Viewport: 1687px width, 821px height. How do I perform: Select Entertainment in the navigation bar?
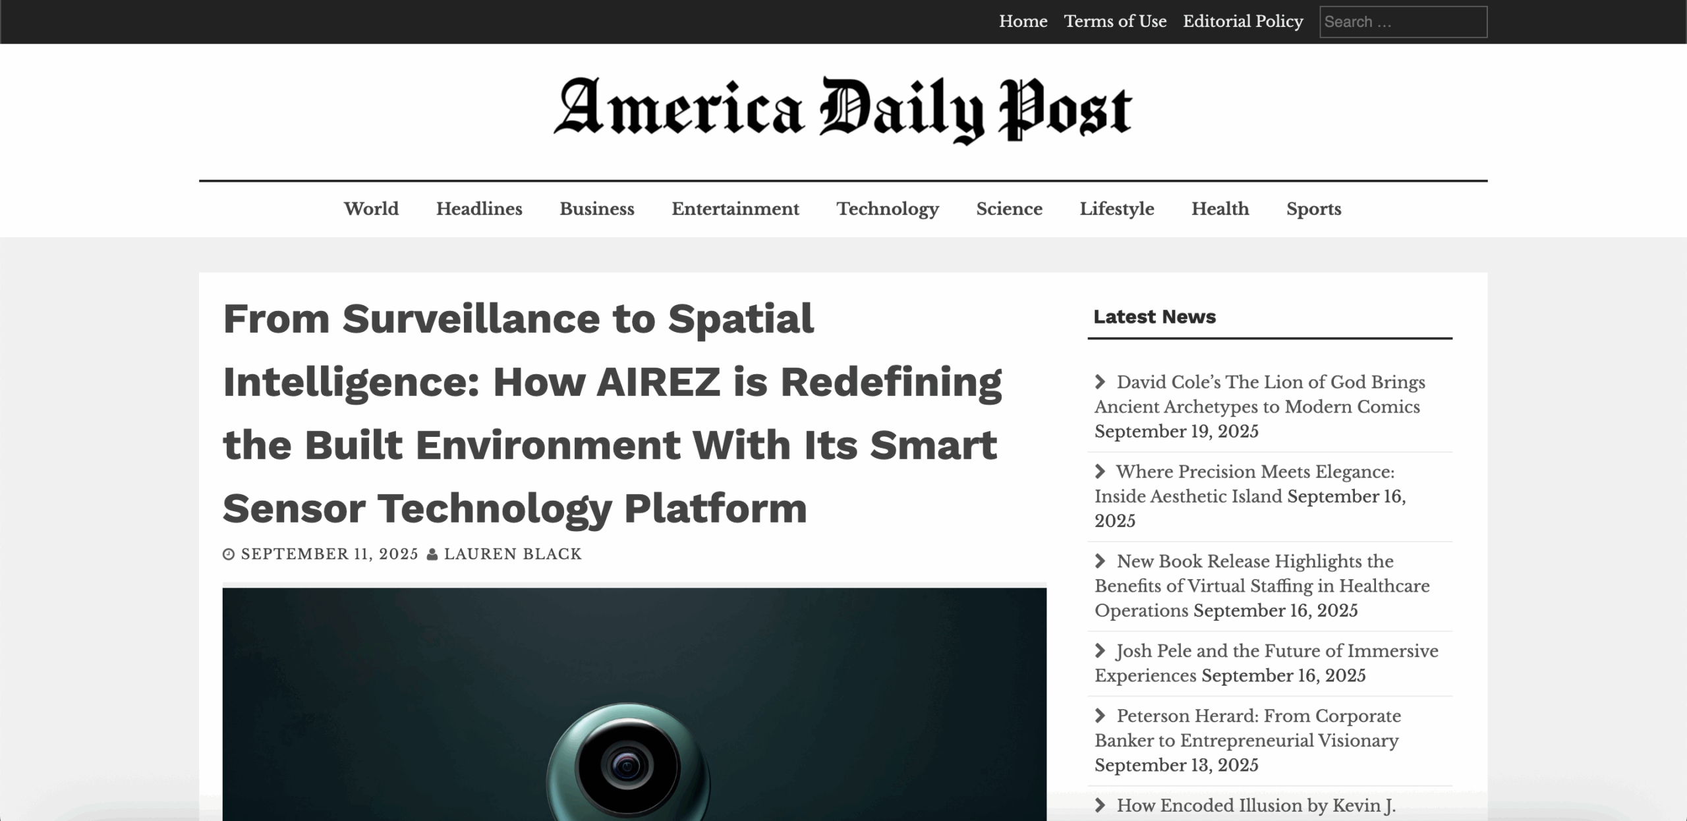(735, 209)
